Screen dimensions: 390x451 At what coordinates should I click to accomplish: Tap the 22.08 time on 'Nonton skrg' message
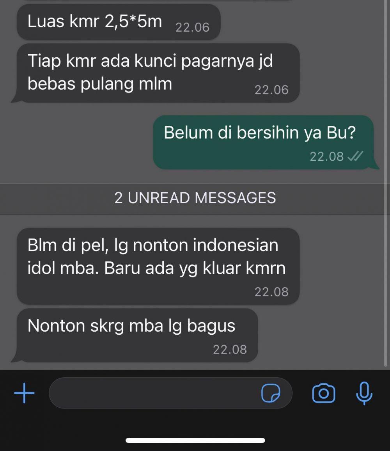point(230,350)
